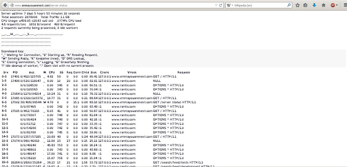Image resolution: width=347 pixels, height=167 pixels.
Task: Click the 'Acc' column header
Action: point(32,73)
